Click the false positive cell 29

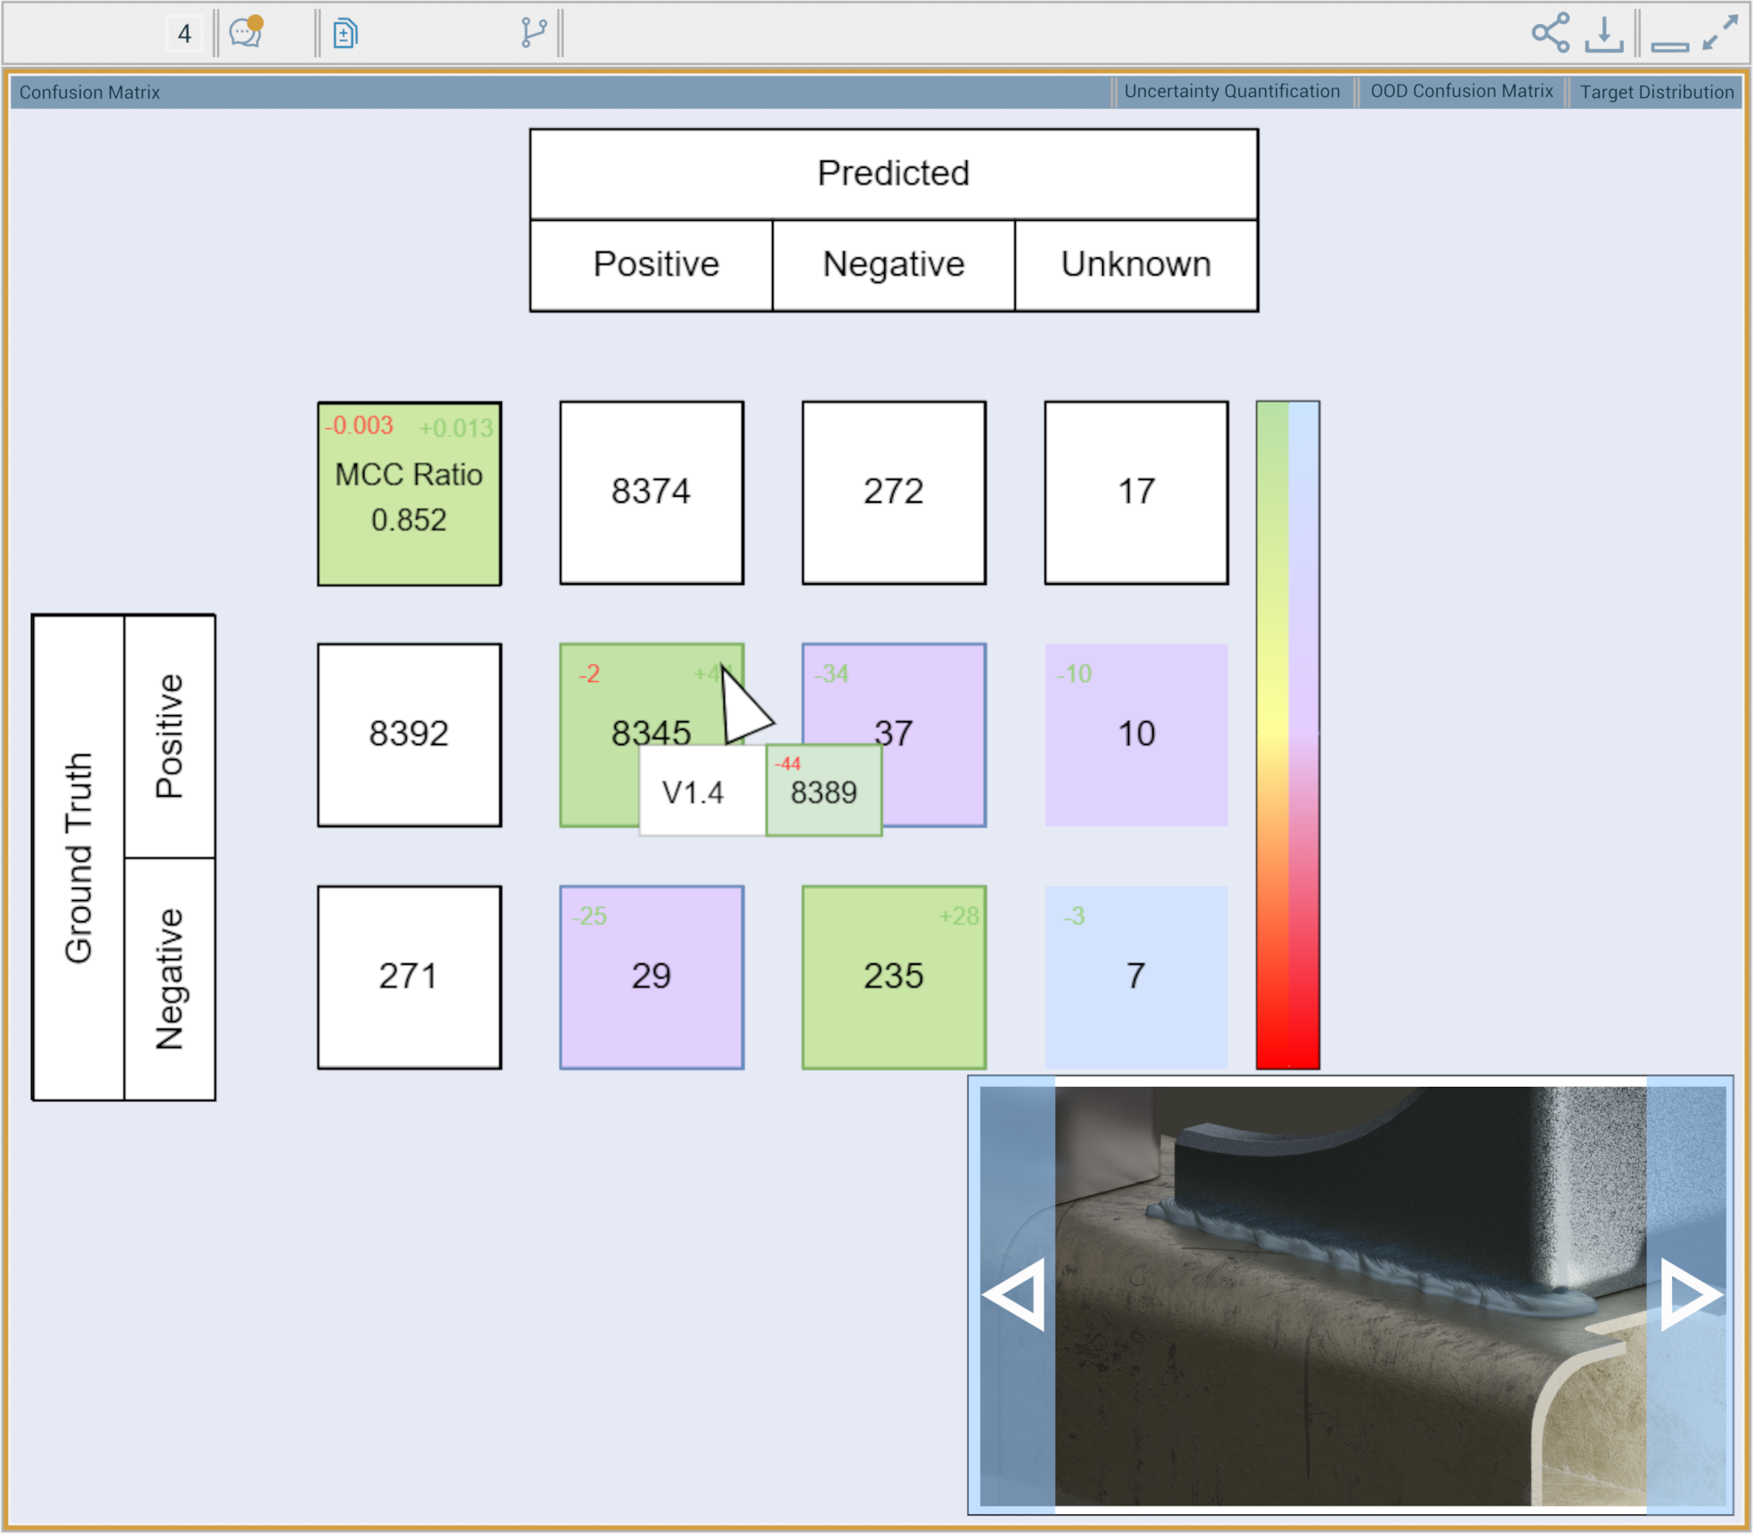click(652, 977)
